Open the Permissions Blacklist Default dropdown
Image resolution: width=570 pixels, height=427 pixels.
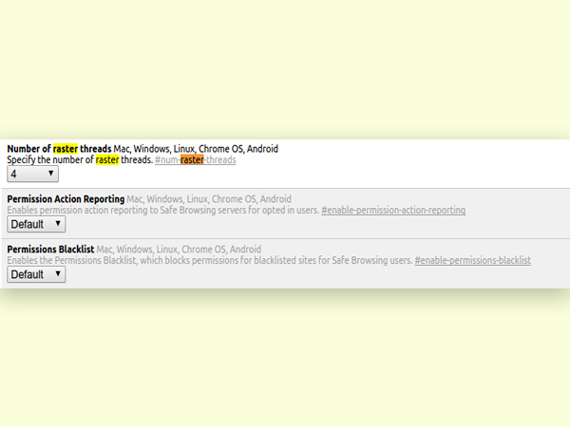36,274
